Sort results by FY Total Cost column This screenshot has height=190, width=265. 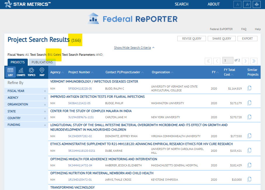click(229, 72)
